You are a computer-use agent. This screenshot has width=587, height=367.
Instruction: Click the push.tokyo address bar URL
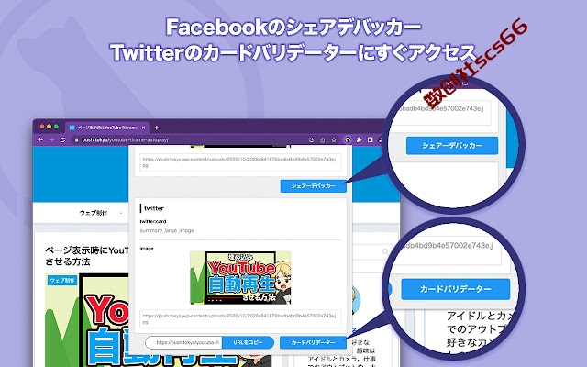(126, 140)
